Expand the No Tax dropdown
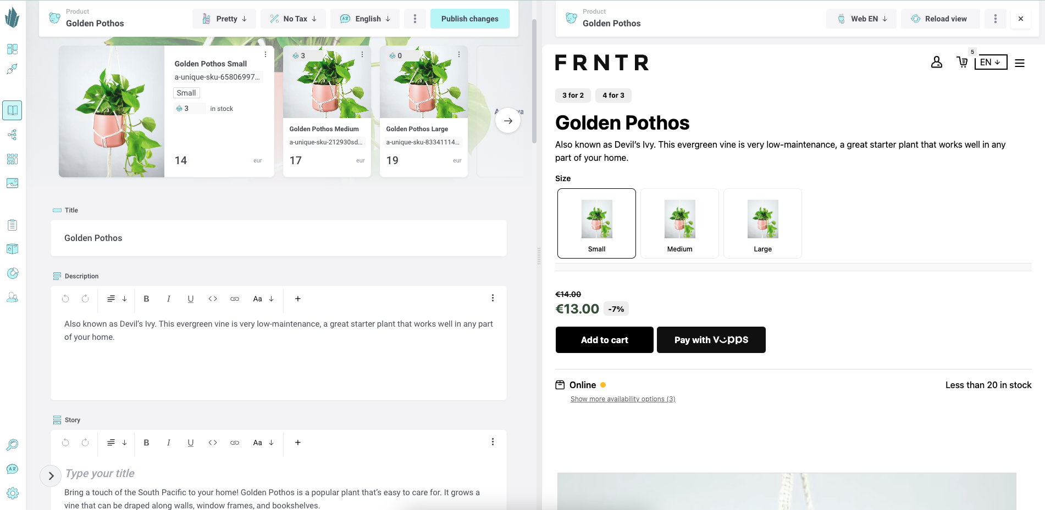 click(293, 19)
